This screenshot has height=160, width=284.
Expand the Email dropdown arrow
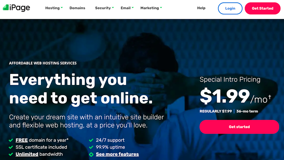(x=133, y=8)
